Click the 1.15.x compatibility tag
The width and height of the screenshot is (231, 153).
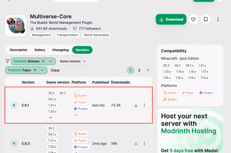click(x=179, y=78)
